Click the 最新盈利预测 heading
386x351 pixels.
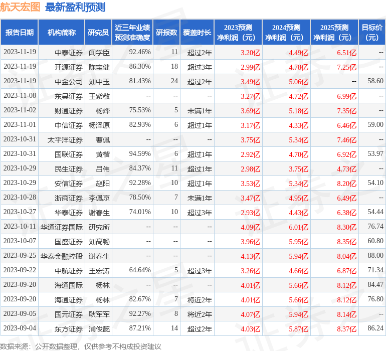pos(75,7)
